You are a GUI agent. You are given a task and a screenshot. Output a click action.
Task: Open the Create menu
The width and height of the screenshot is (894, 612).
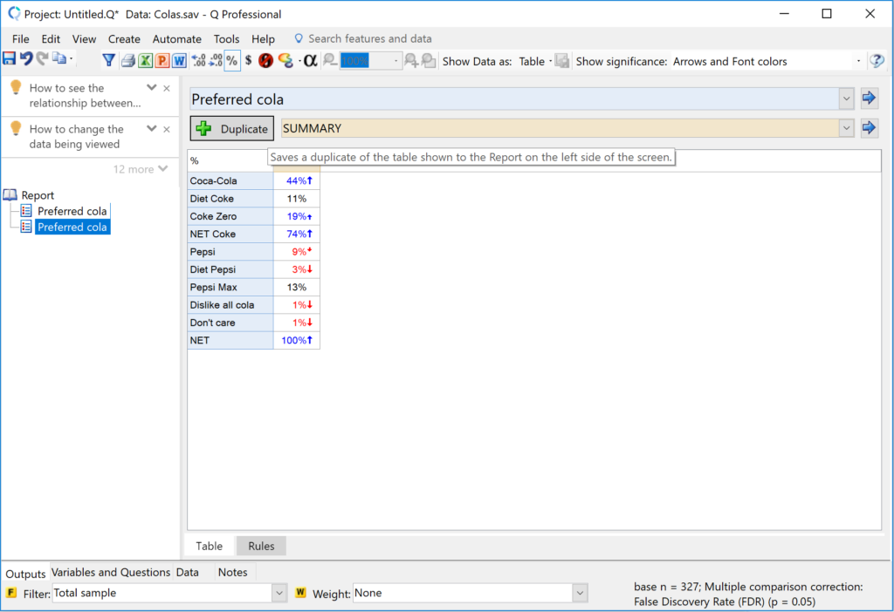point(124,38)
